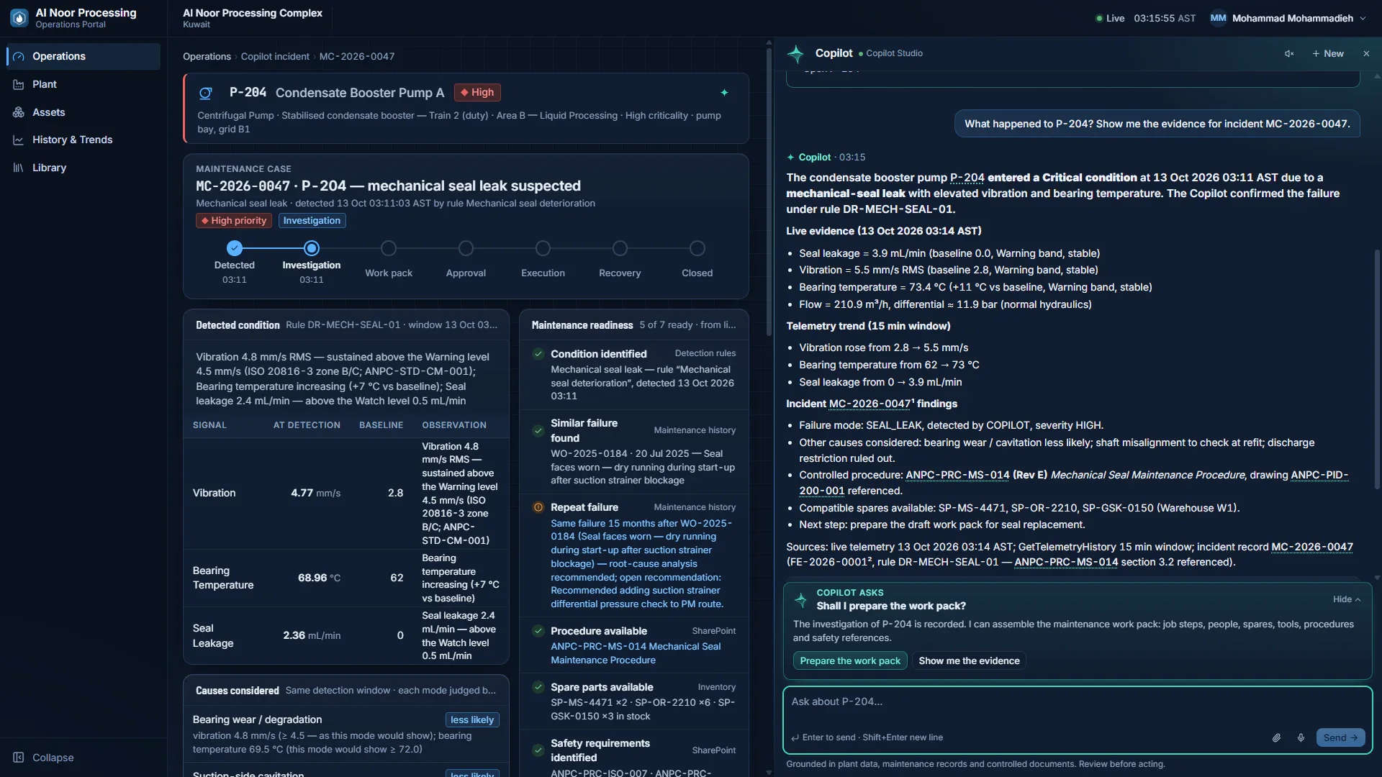The width and height of the screenshot is (1382, 777).
Task: Select the Recovery stage marker
Action: tap(620, 248)
